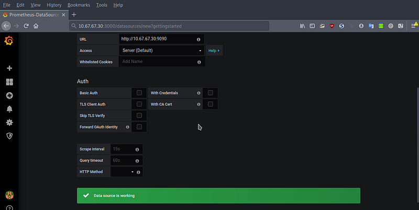
Task: Open the Create plus menu in sidebar
Action: [x=9, y=68]
